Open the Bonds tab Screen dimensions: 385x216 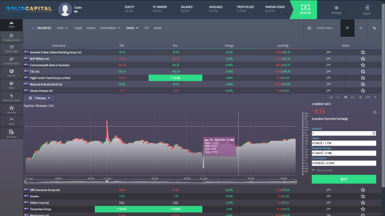pos(158,28)
